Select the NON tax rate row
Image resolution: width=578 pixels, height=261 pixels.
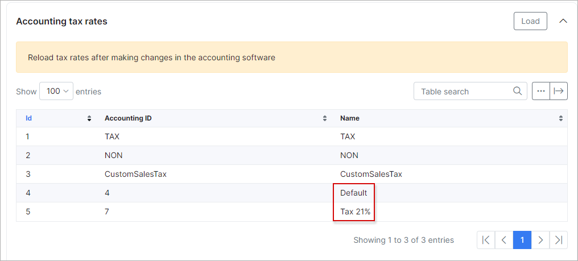coord(292,155)
